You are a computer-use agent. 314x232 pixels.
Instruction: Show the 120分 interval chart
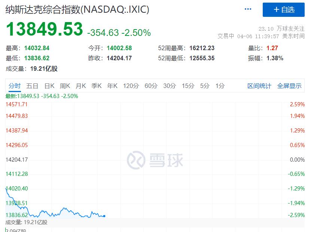131,86
